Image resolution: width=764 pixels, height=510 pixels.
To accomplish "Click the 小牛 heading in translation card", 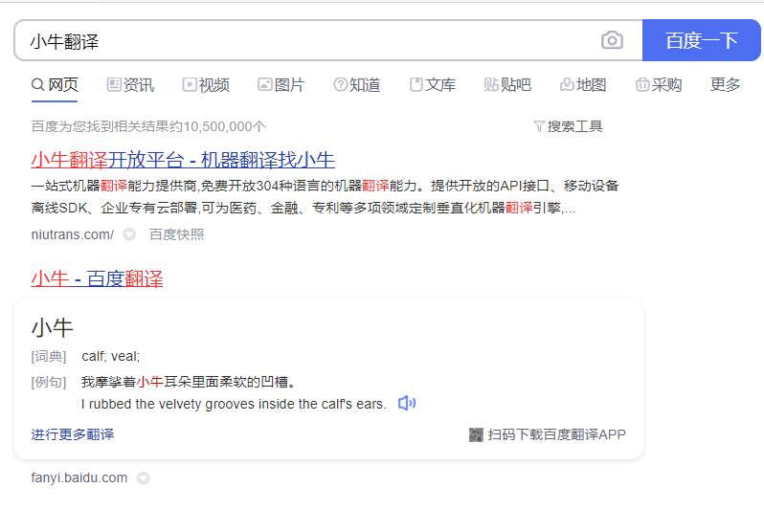I will [52, 328].
